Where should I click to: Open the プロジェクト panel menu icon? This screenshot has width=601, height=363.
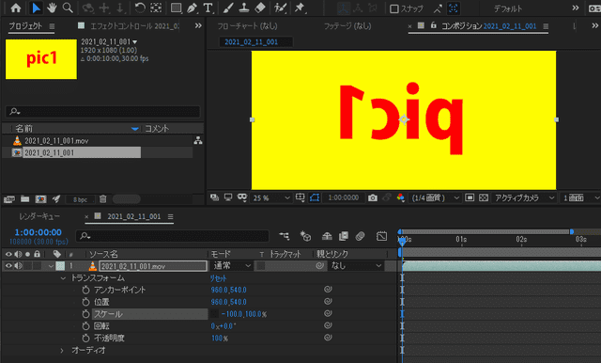pyautogui.click(x=52, y=26)
